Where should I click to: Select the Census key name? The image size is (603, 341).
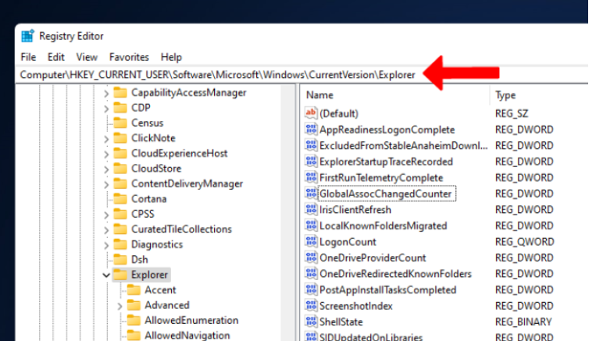pos(148,123)
